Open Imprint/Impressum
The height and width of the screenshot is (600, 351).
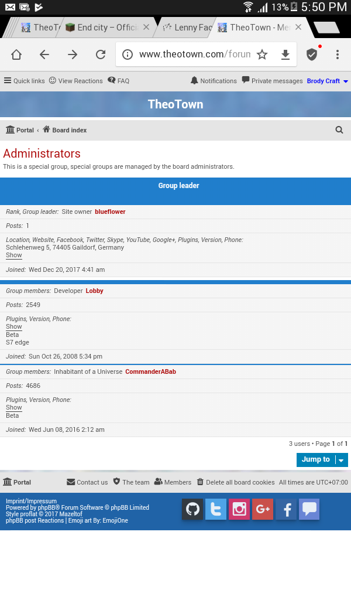(x=31, y=501)
